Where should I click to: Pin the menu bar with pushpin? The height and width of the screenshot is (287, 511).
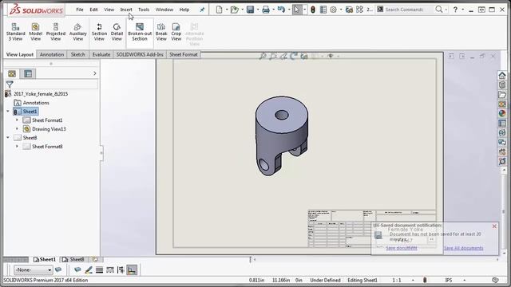pos(202,10)
